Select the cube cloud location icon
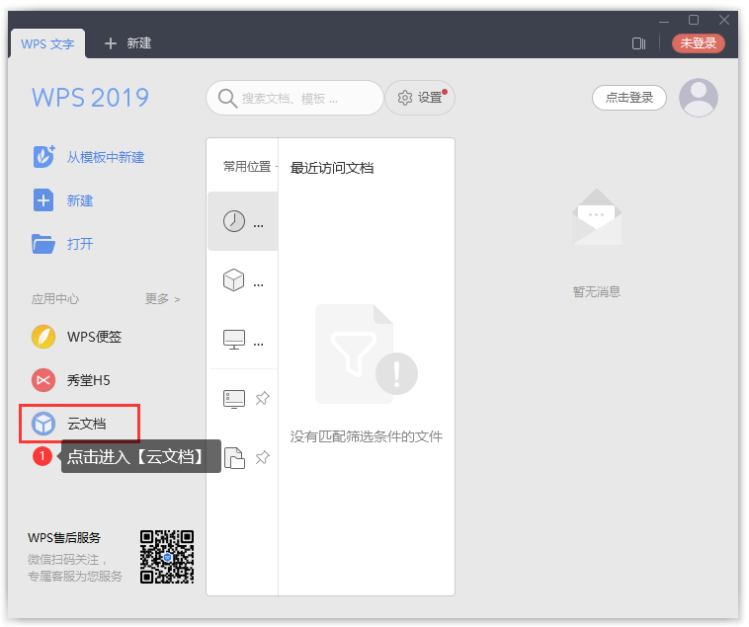Image resolution: width=749 pixels, height=627 pixels. click(234, 280)
